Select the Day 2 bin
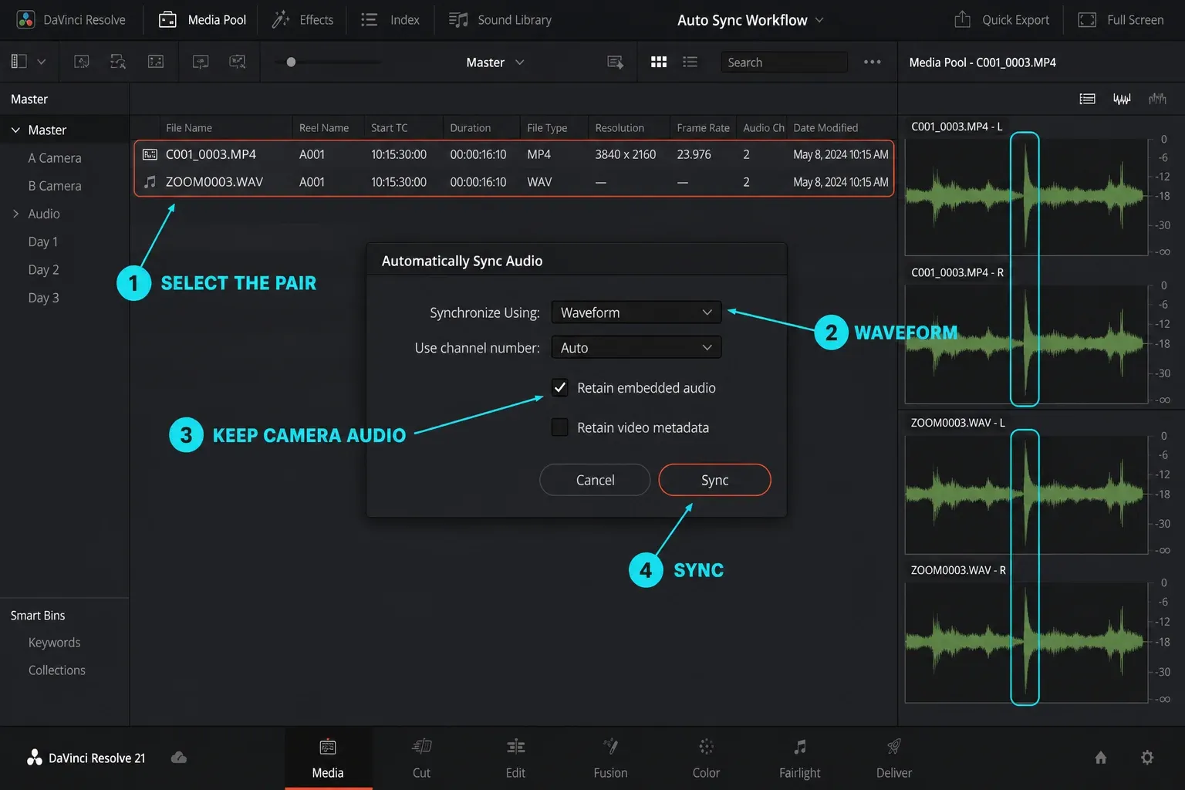 click(43, 270)
